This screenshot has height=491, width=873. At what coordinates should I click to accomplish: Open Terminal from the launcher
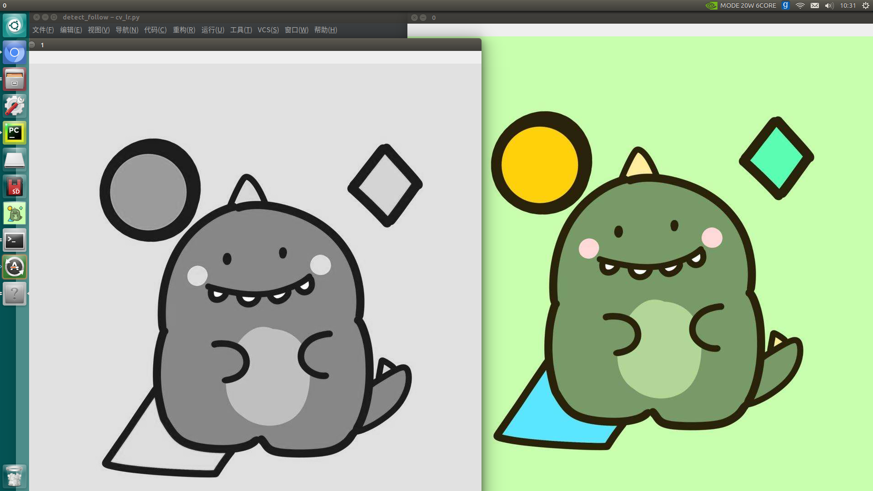coord(15,240)
